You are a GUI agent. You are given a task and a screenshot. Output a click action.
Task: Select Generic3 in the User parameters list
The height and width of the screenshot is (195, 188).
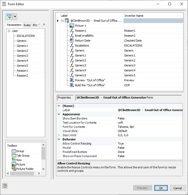click(23, 56)
